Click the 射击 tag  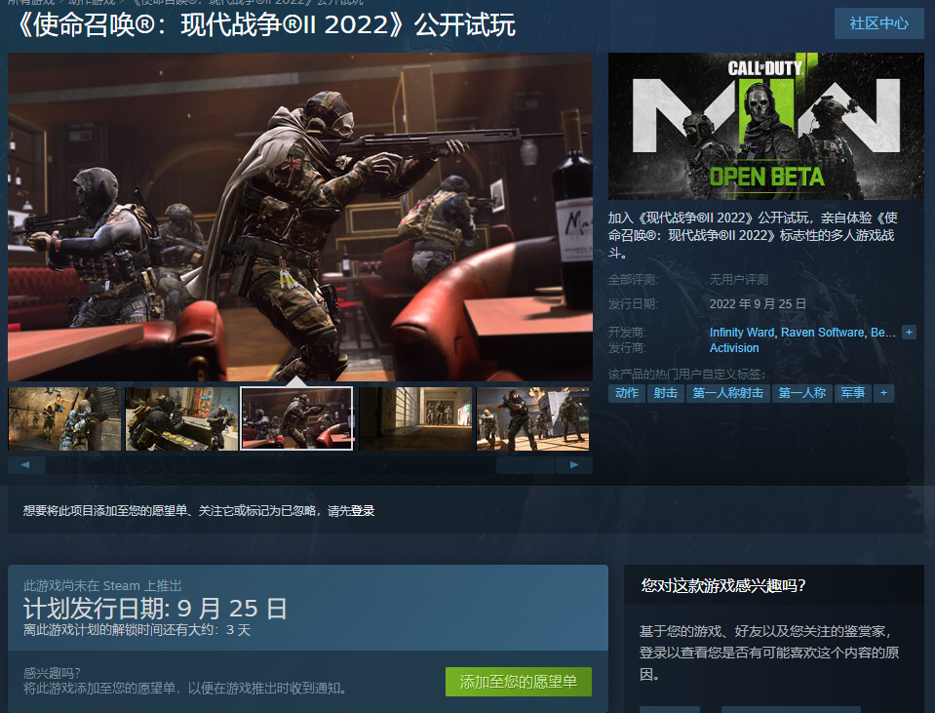point(666,393)
